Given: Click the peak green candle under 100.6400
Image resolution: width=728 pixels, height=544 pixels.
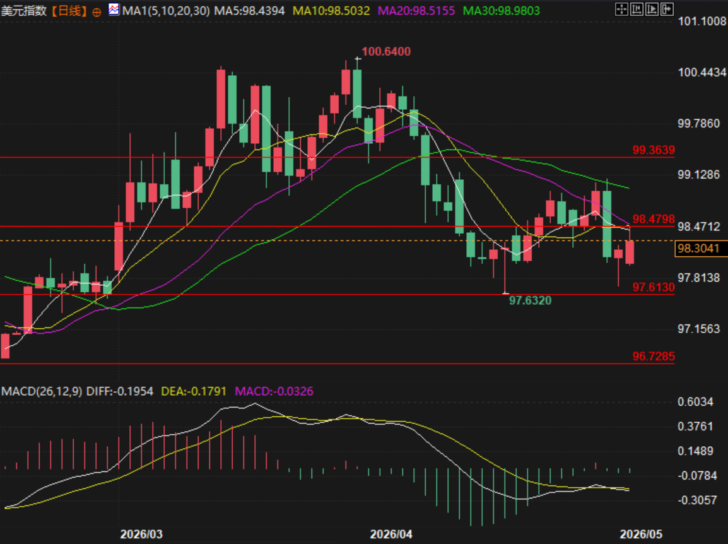Looking at the screenshot, I should point(357,93).
